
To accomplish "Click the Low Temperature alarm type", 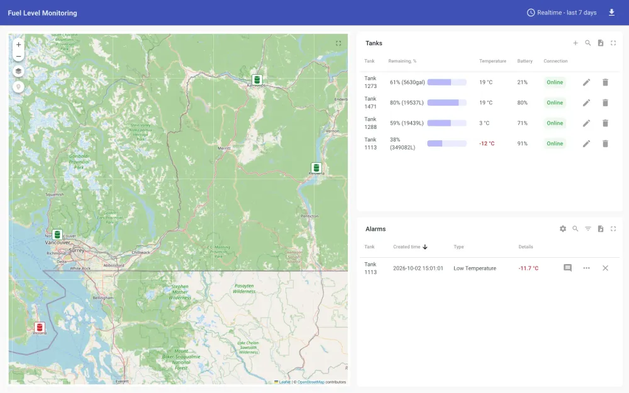I will click(475, 268).
